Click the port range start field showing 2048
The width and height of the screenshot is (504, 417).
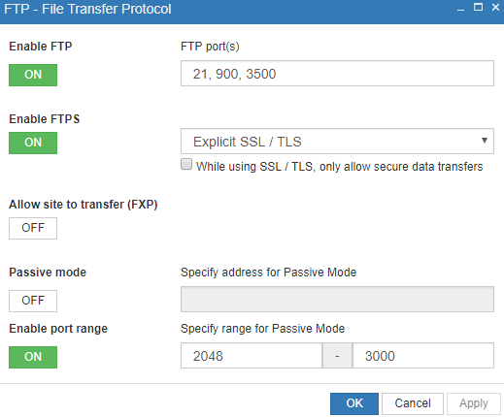click(252, 356)
